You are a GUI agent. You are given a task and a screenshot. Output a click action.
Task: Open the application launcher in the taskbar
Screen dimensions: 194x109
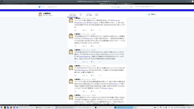2,107
